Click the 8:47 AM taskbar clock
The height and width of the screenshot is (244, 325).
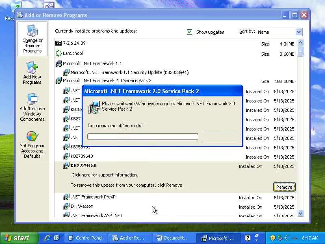[x=310, y=238]
